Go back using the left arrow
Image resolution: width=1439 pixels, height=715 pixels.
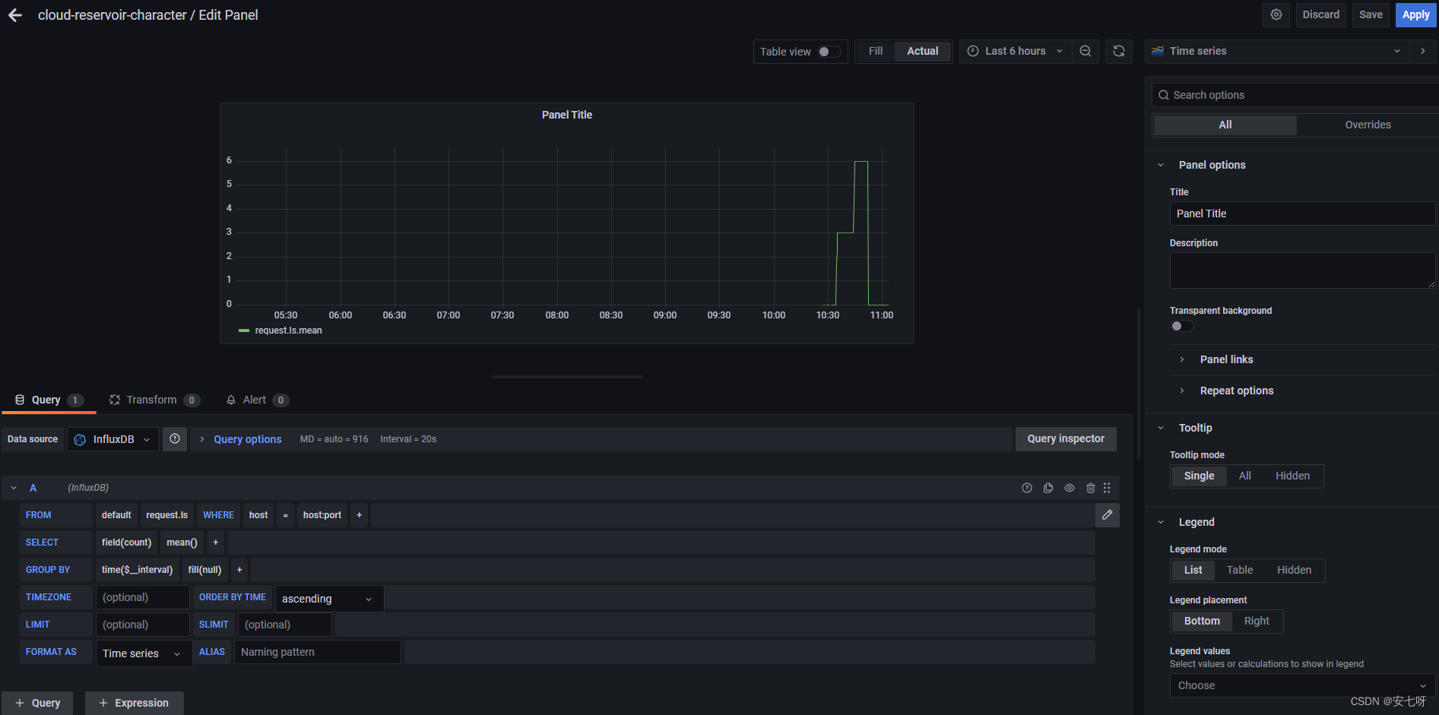tap(15, 15)
